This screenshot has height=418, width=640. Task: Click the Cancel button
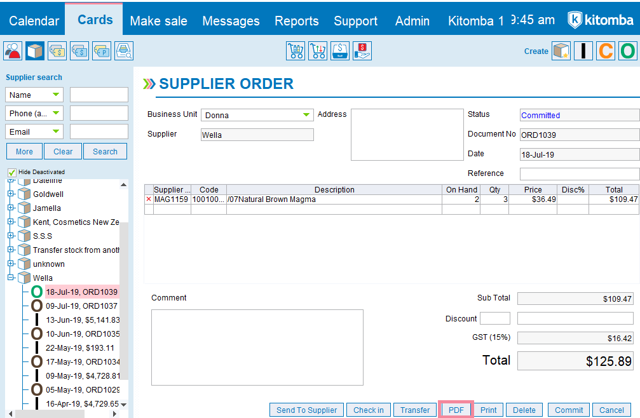[612, 410]
